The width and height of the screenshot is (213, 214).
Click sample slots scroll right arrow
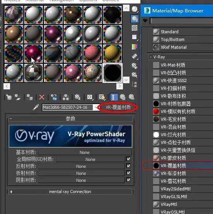[119, 86]
